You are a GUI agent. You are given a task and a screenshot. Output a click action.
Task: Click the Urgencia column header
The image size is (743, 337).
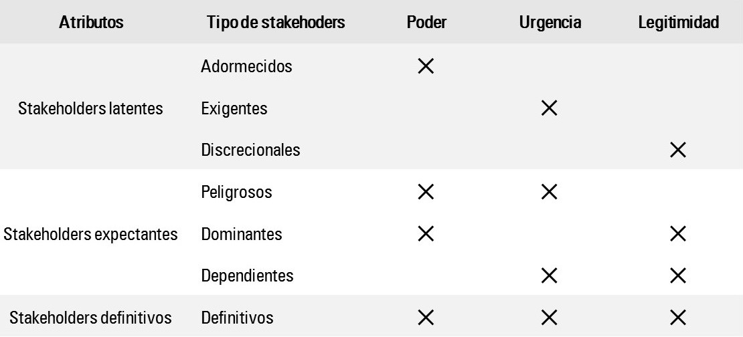550,23
